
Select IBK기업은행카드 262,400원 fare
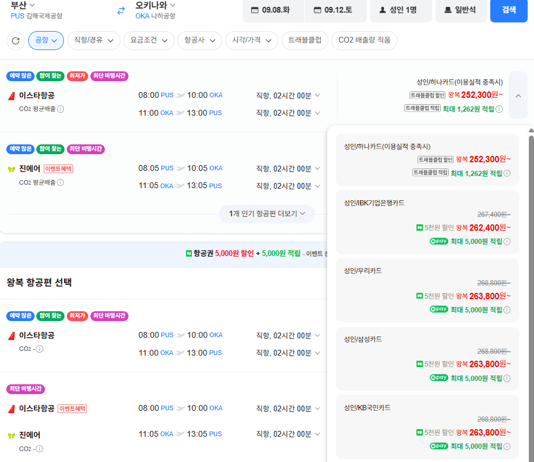(x=427, y=222)
